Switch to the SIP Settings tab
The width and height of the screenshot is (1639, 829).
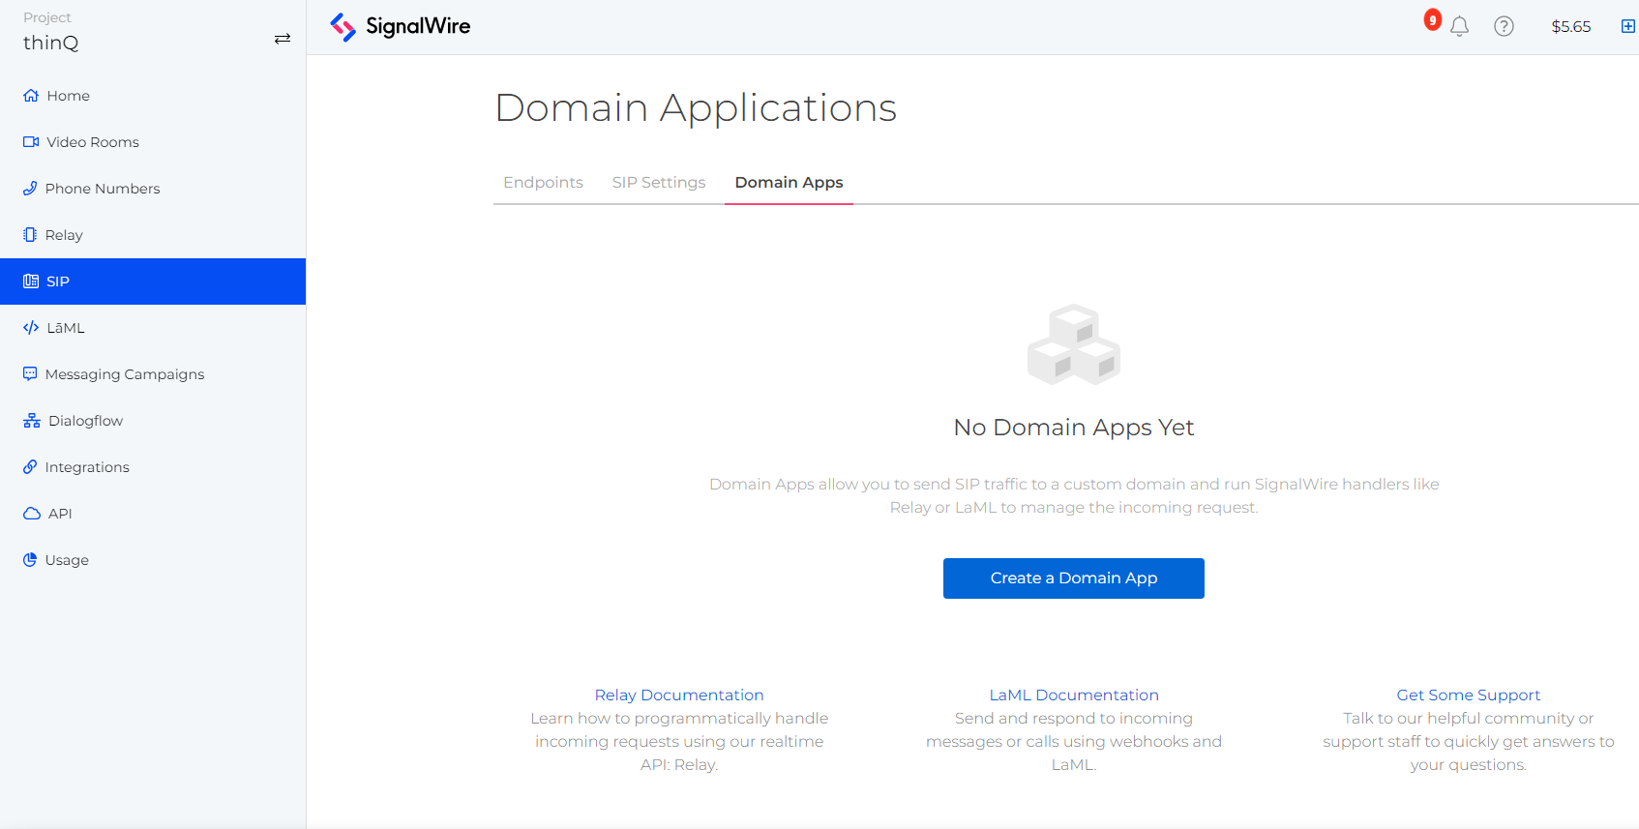[659, 183]
